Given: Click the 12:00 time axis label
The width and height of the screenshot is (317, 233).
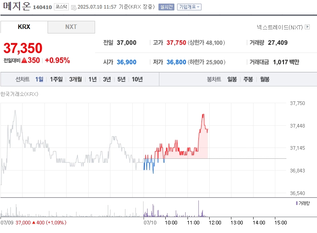Looking at the screenshot, I should point(215,223).
